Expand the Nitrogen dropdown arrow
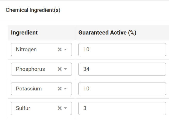Viewport: 169px width, 127px height. point(65,49)
